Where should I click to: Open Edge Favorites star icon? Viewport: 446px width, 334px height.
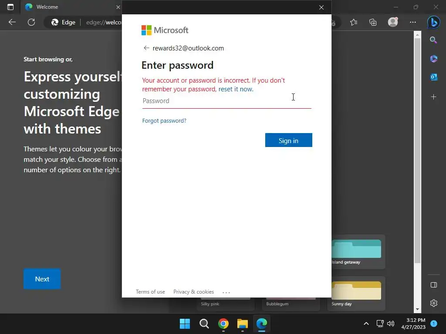[354, 22]
